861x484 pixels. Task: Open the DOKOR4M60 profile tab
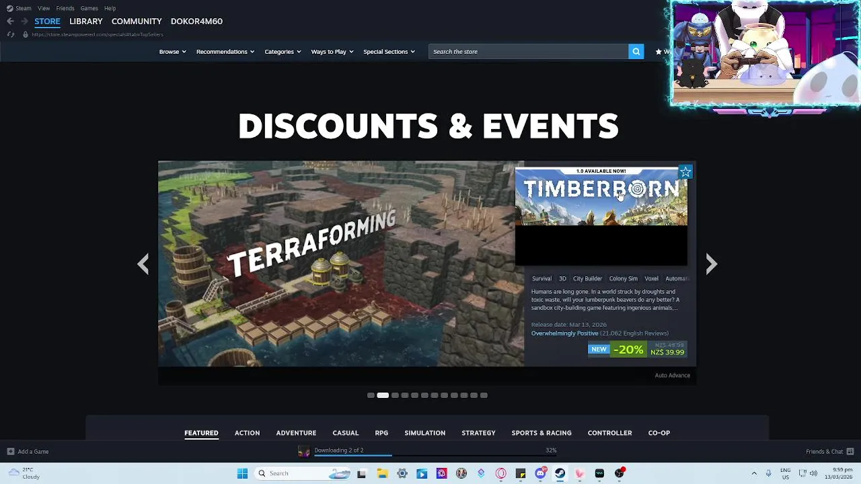coord(196,22)
